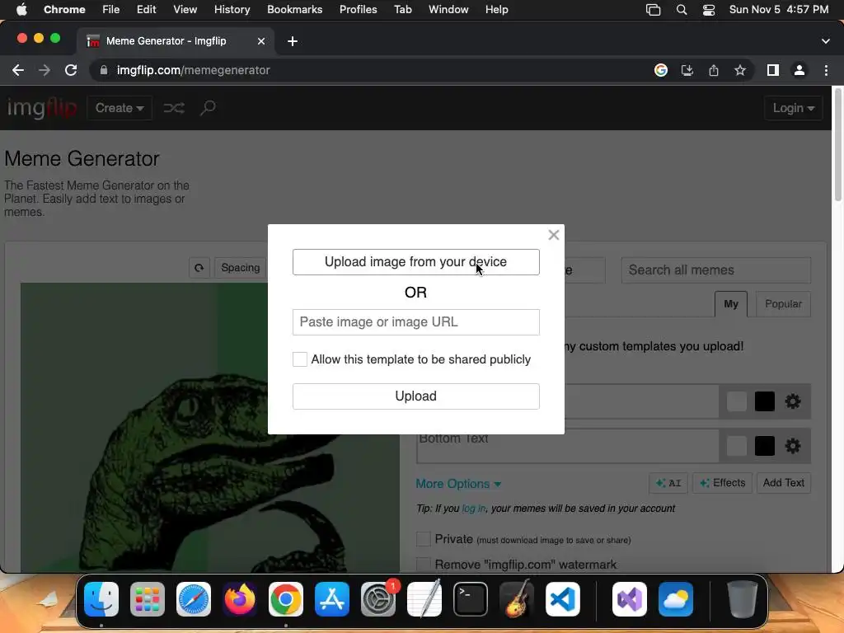
Task: Open the Bookmarks menu
Action: [x=294, y=10]
